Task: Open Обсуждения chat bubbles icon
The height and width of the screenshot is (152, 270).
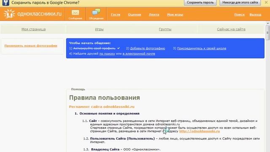Action: click(96, 12)
